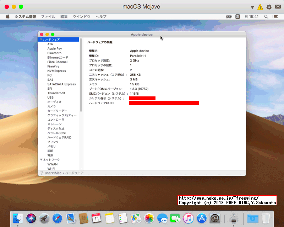Viewport: 284px width, 227px height.
Task: Click the yellow warning icon in the title bar
Action: tap(260, 7)
